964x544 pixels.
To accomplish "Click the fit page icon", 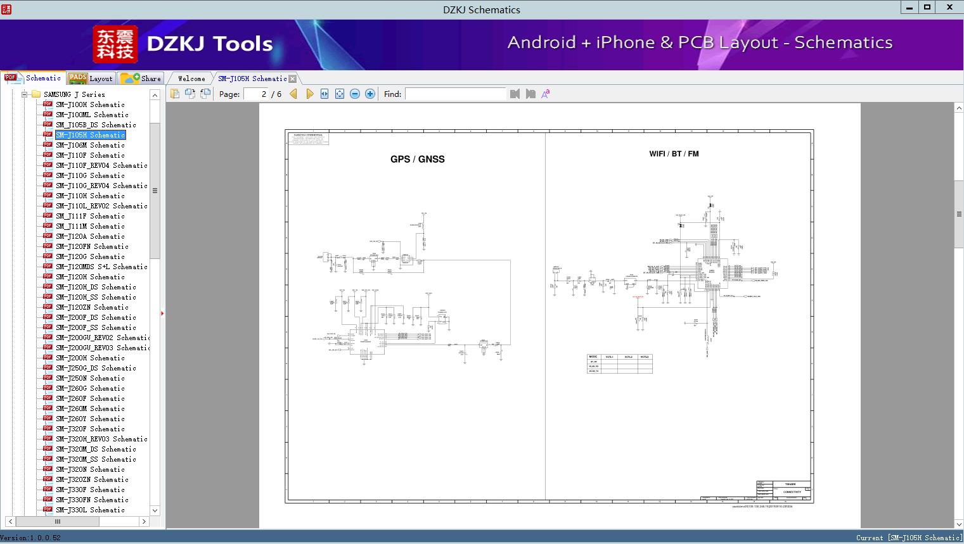I will pos(340,94).
